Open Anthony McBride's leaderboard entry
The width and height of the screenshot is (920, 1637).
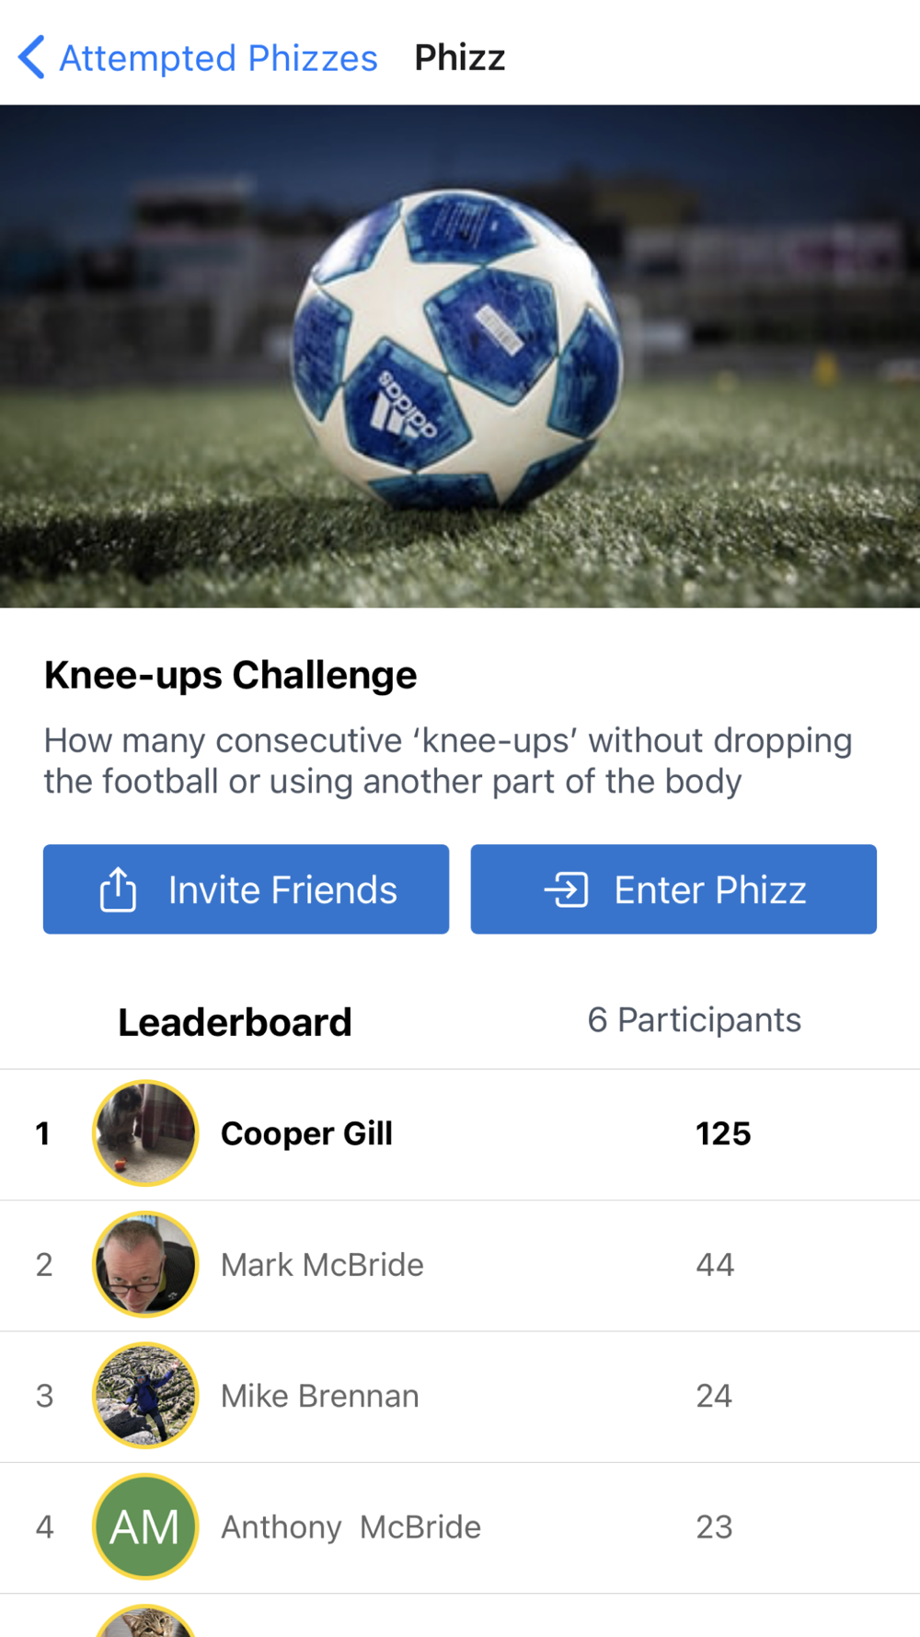tap(351, 1527)
